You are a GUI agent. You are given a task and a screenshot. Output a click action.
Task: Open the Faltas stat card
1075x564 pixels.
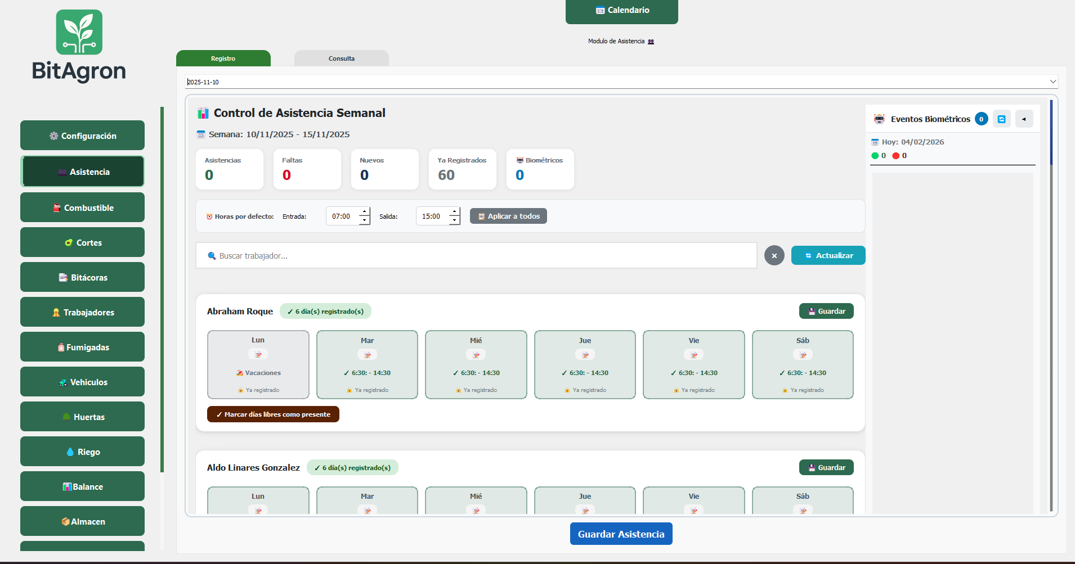pyautogui.click(x=307, y=169)
